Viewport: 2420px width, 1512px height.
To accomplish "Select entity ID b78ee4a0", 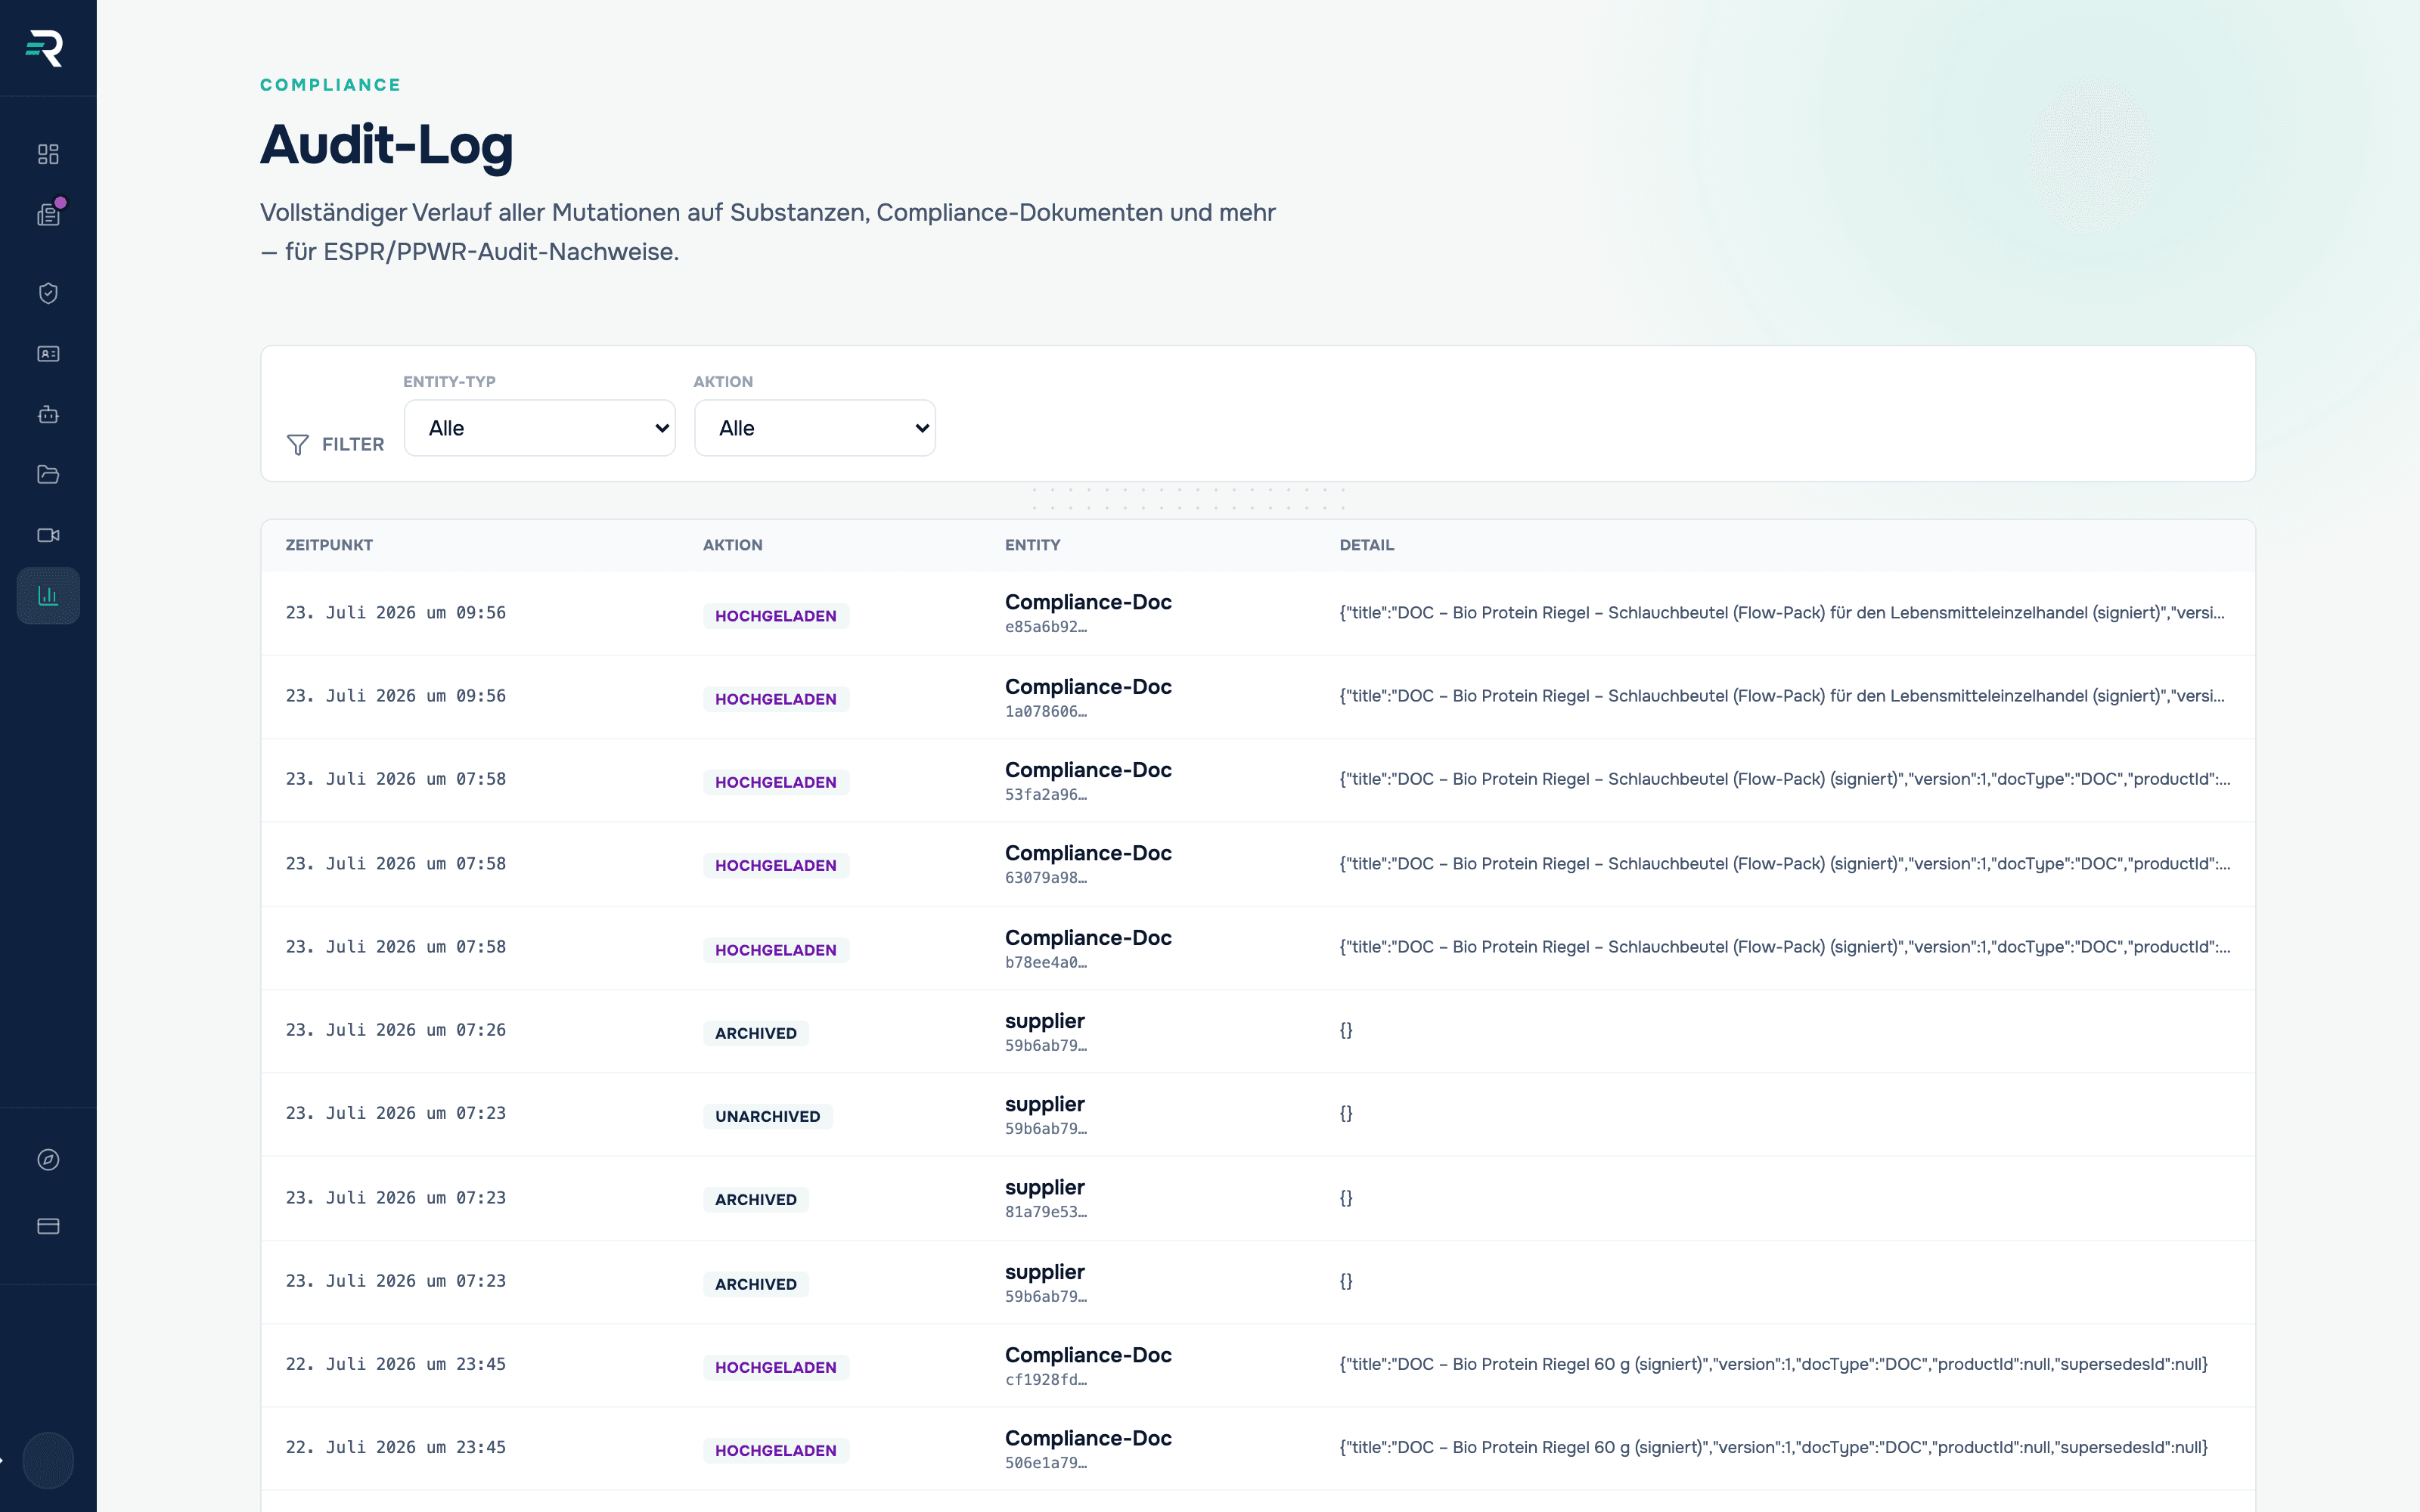I will [x=1046, y=963].
